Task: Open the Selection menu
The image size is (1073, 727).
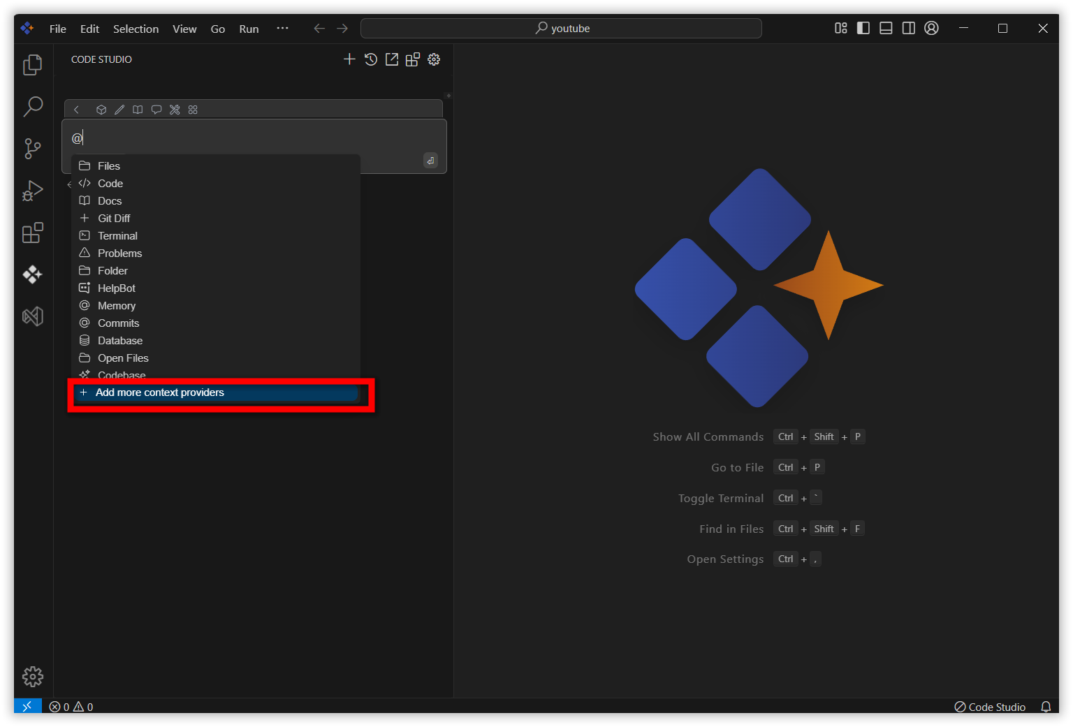Action: [136, 29]
